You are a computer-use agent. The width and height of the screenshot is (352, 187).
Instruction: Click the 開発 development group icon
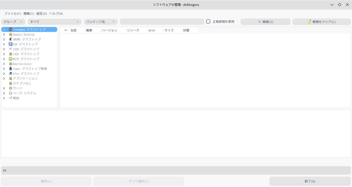pos(11,98)
